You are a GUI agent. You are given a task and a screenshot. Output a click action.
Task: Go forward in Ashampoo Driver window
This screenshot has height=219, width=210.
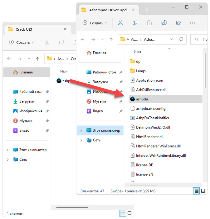point(93,39)
